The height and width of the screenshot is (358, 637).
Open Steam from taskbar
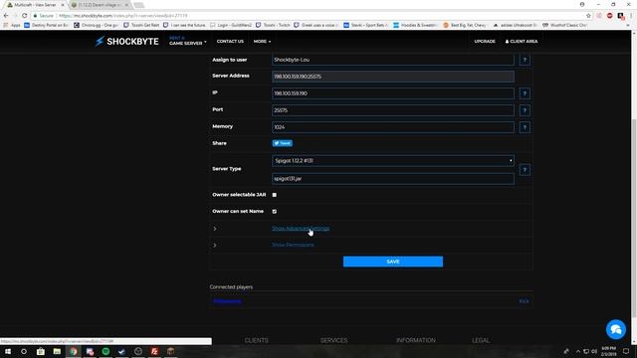121,351
